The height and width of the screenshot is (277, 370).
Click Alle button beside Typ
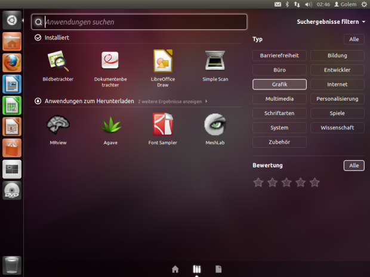(354, 39)
